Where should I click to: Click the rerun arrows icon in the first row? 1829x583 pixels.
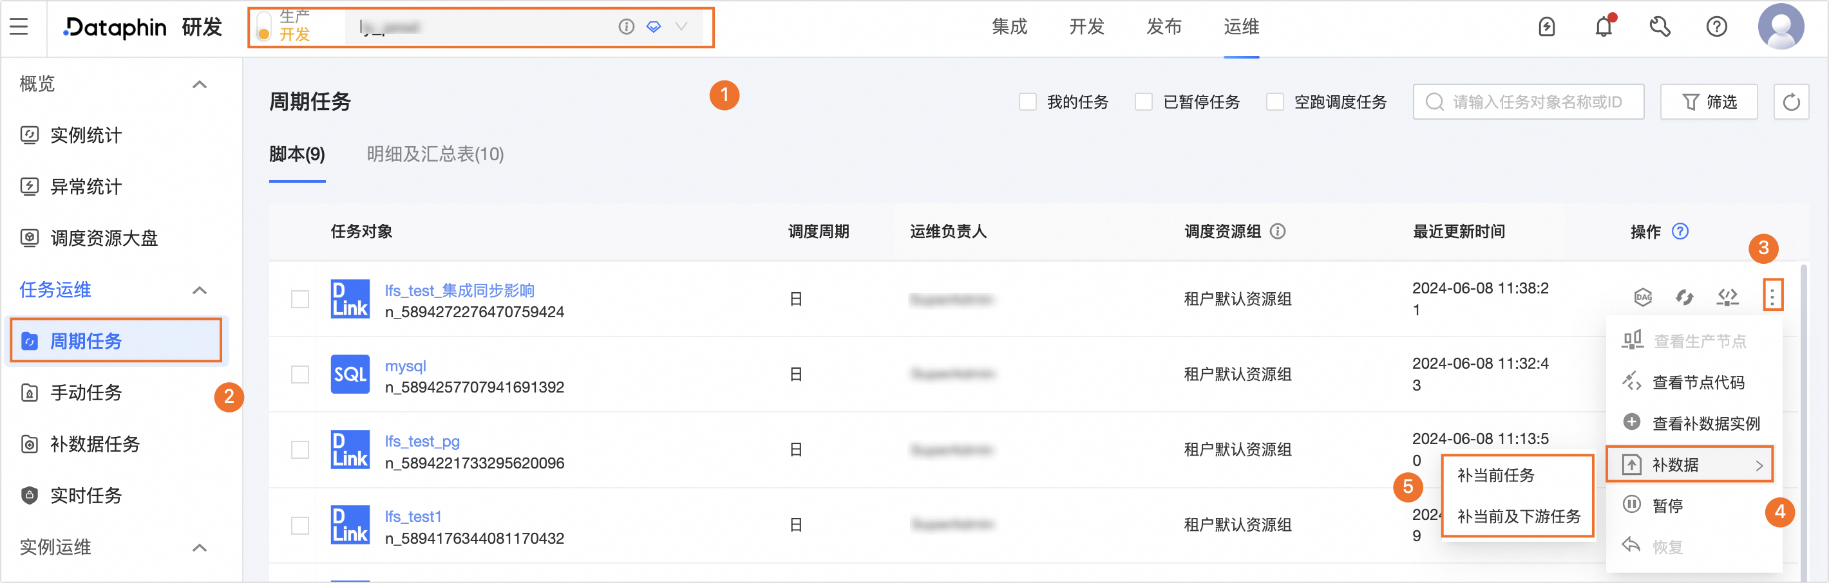click(1684, 297)
